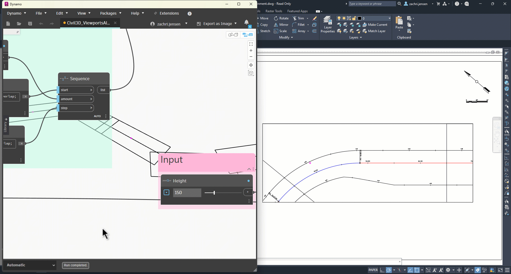The height and width of the screenshot is (274, 511).
Task: Click the Dynamo zoom to fit icon
Action: [251, 44]
